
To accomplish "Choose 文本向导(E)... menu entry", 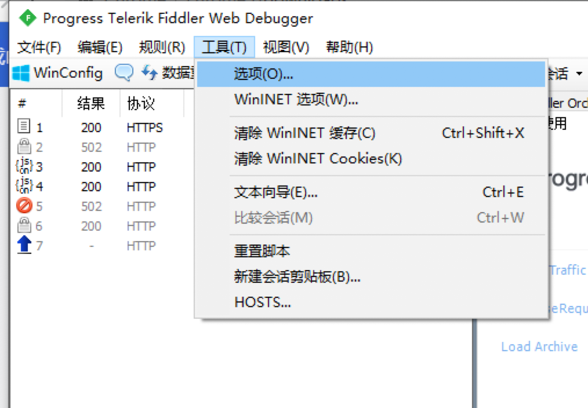I will tap(371, 192).
